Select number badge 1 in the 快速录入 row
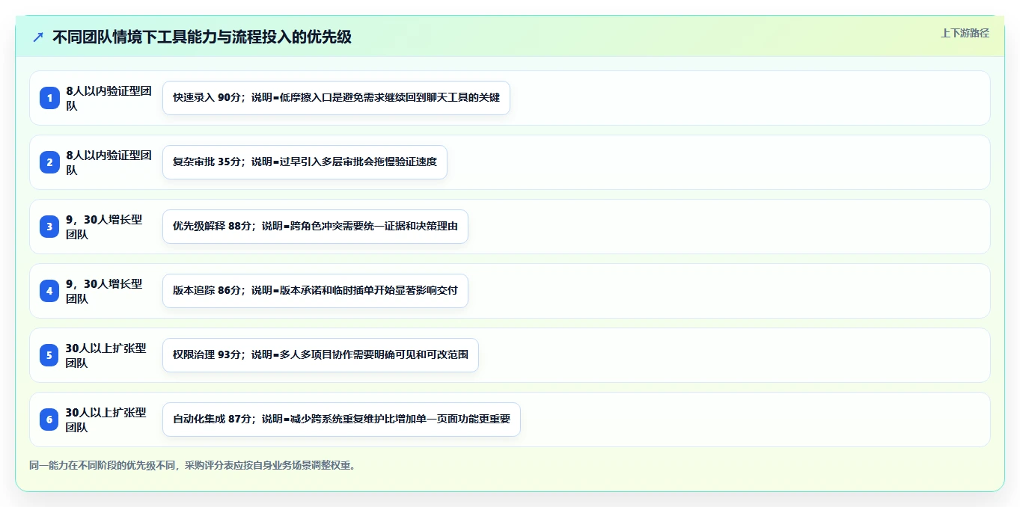This screenshot has height=507, width=1020. (x=49, y=98)
